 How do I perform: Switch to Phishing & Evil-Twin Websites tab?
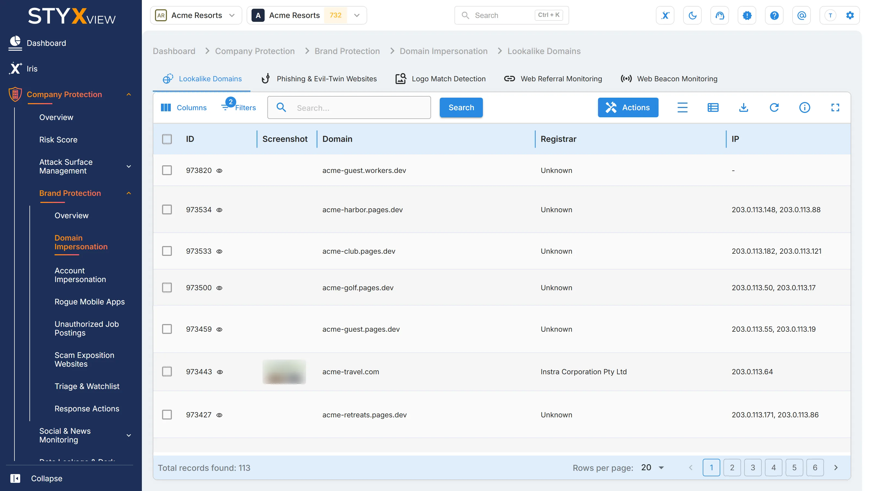coord(319,79)
